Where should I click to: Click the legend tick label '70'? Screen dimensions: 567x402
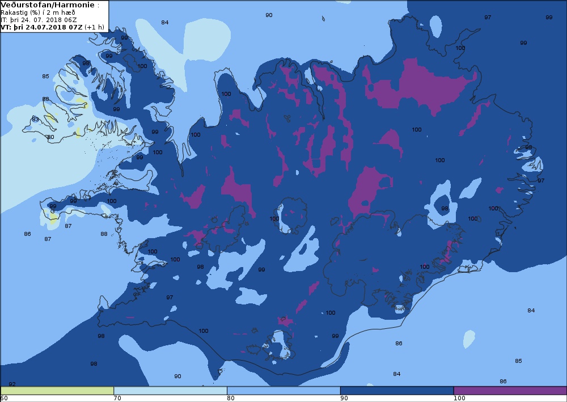[x=117, y=399]
